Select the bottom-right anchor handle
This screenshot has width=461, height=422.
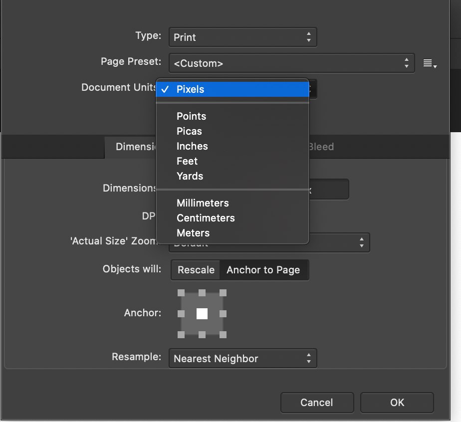coord(223,334)
